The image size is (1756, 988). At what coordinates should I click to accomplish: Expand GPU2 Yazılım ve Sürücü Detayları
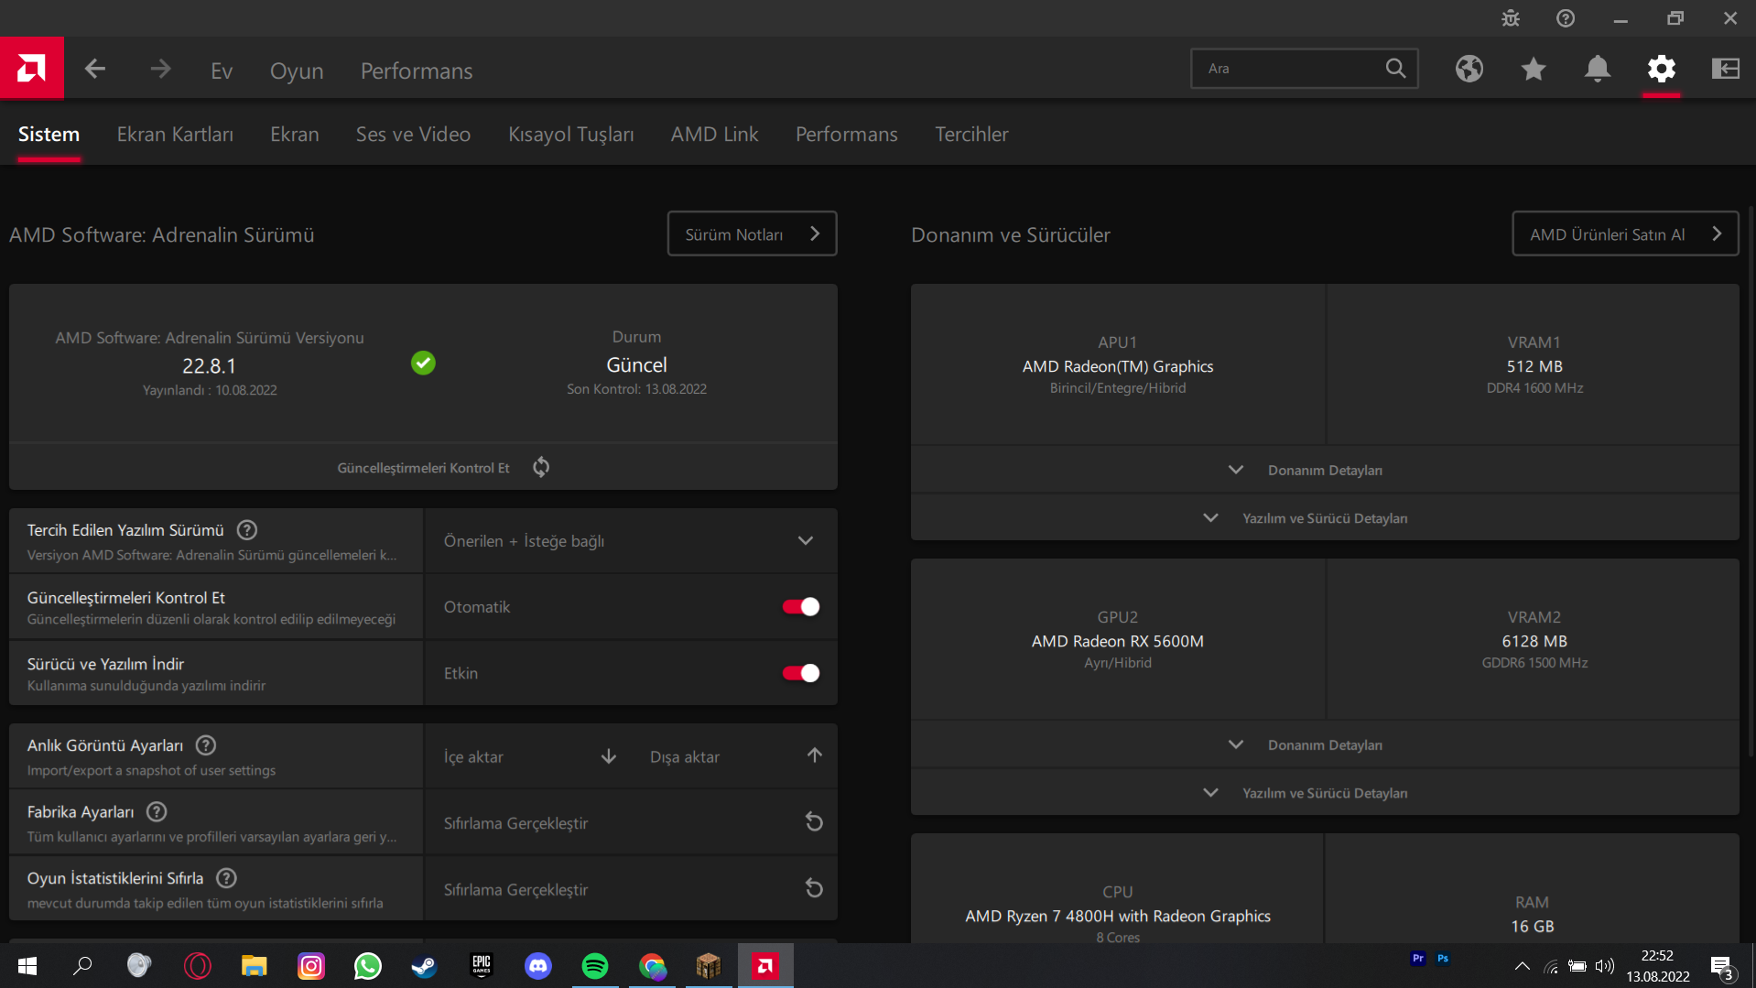coord(1325,793)
